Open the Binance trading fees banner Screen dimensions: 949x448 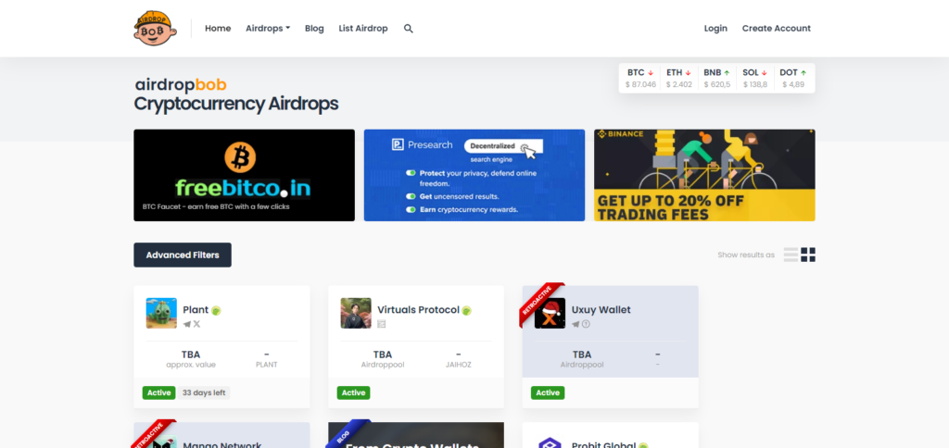[x=704, y=175]
